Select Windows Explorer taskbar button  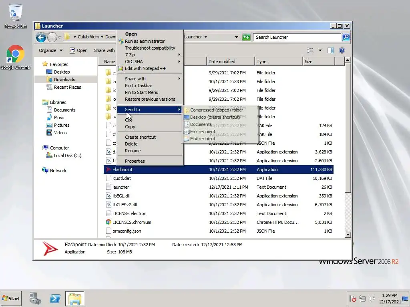(x=75, y=298)
